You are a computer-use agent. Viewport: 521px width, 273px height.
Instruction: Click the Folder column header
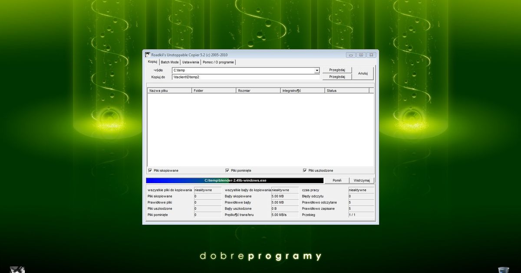214,91
